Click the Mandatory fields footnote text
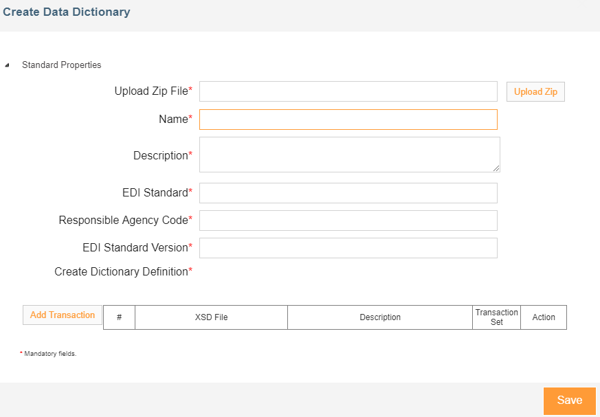This screenshot has height=417, width=600. point(49,354)
